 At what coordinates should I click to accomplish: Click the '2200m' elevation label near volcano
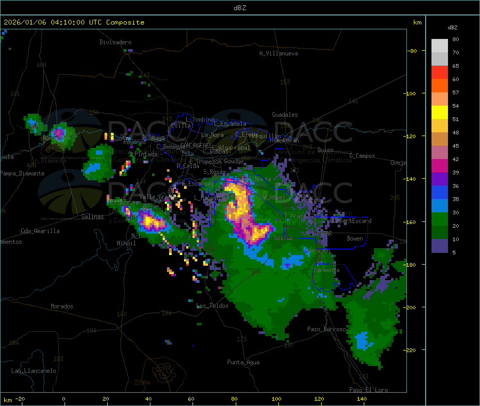click(142, 383)
